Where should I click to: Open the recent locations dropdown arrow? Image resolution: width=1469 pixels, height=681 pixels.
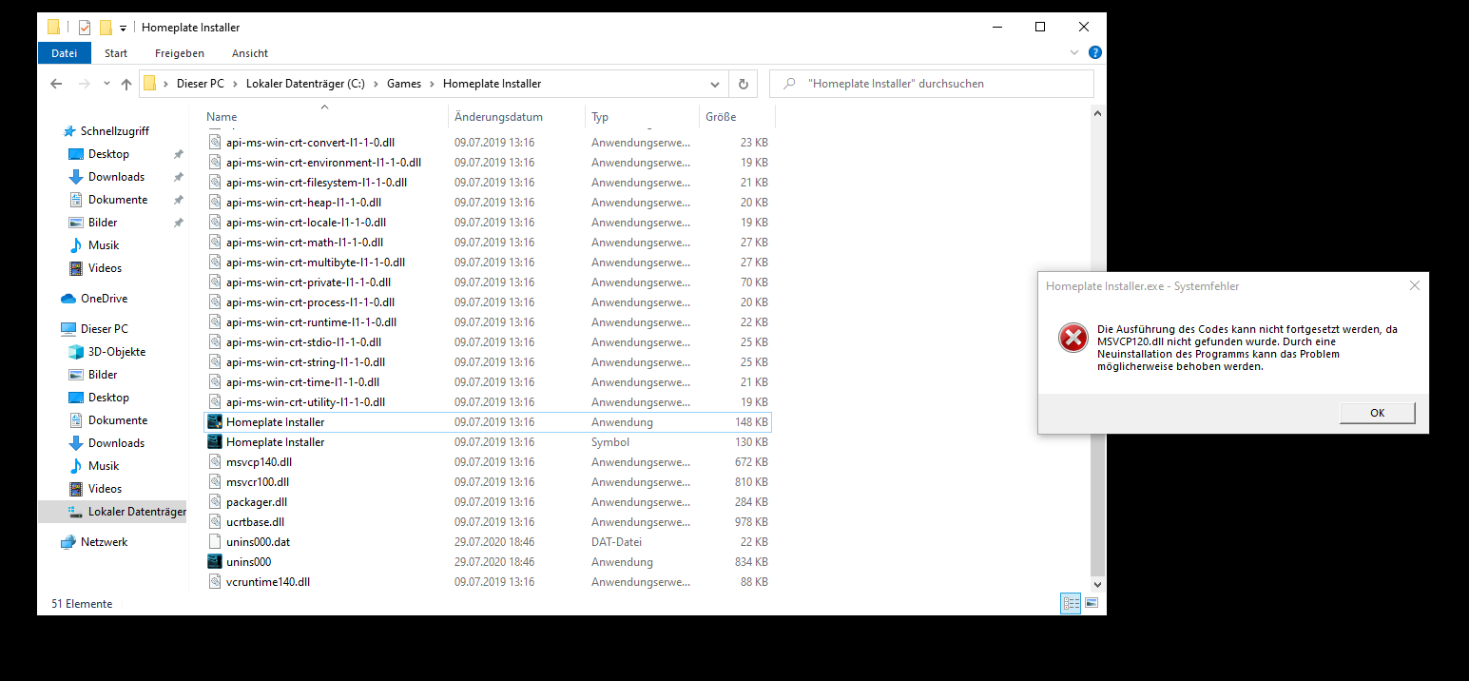pyautogui.click(x=106, y=84)
